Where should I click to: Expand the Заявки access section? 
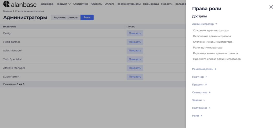(199, 100)
